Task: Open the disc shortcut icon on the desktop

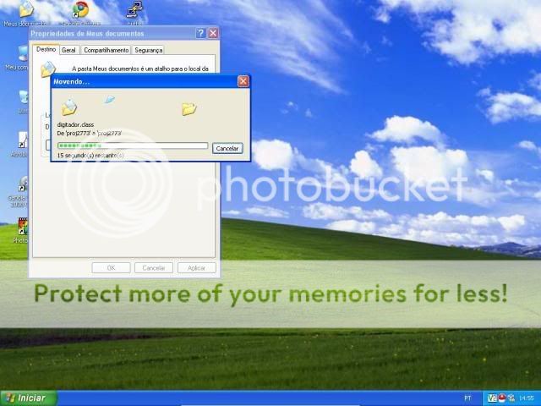Action: tap(24, 184)
